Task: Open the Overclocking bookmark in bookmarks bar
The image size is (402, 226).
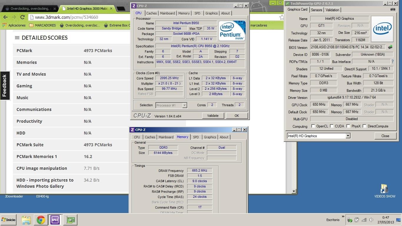Action: pyautogui.click(x=80, y=25)
